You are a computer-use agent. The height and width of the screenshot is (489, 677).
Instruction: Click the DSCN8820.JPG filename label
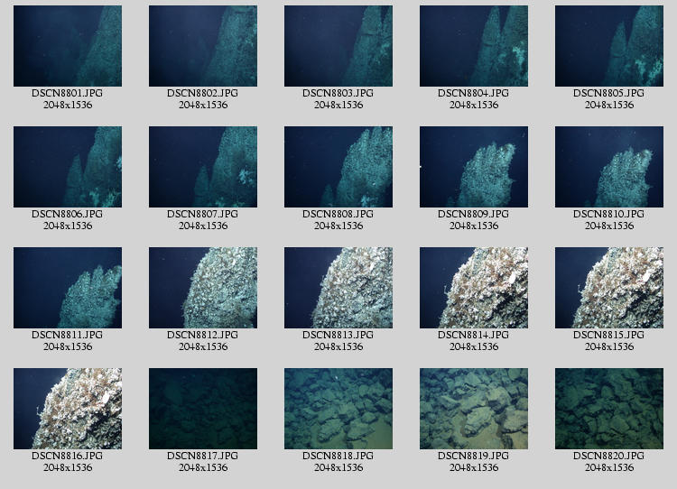tap(608, 456)
